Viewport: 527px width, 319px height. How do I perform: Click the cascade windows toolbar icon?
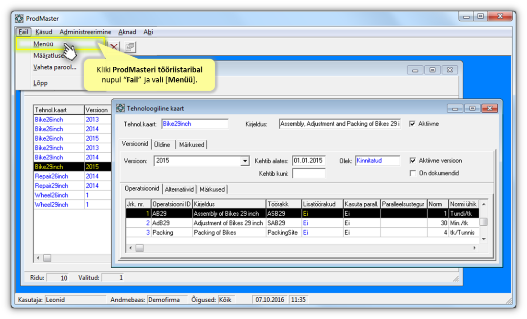click(x=130, y=47)
